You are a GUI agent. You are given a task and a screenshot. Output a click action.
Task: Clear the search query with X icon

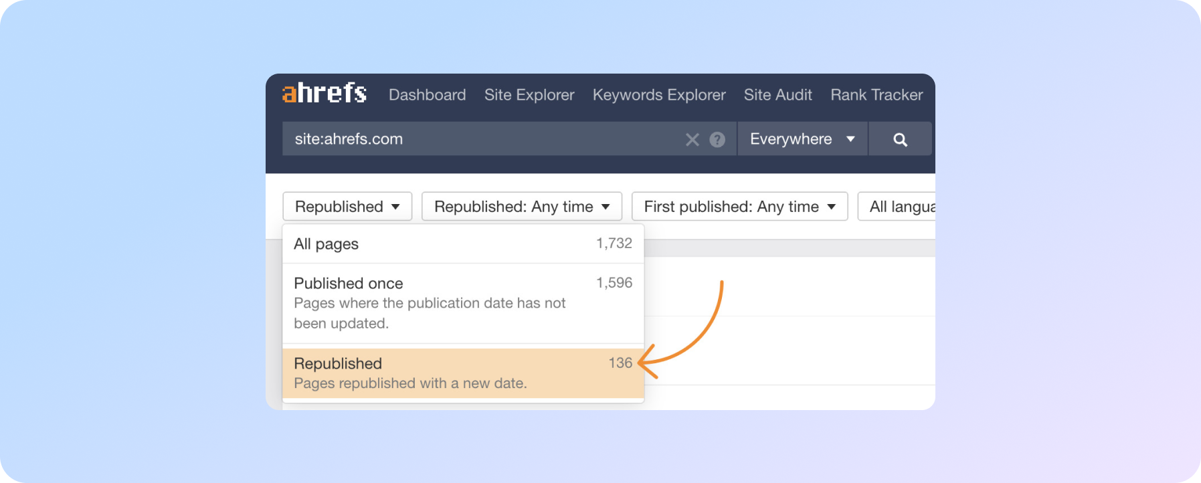pyautogui.click(x=692, y=139)
